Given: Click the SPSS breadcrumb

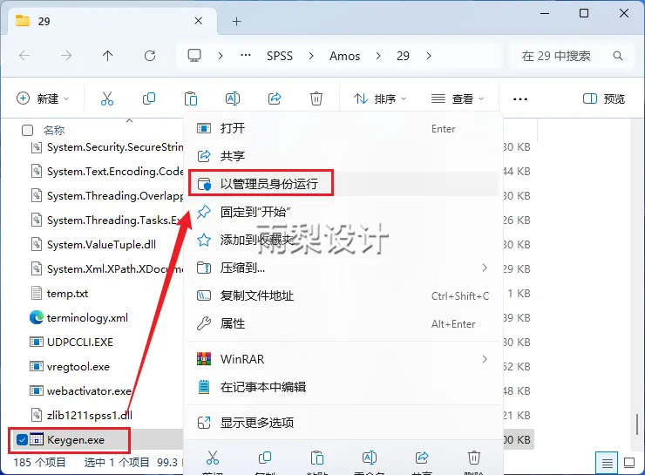Looking at the screenshot, I should [x=280, y=56].
